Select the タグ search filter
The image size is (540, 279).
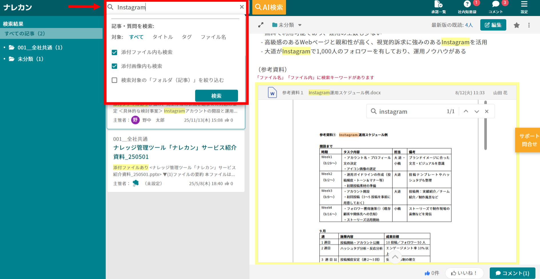coord(187,37)
